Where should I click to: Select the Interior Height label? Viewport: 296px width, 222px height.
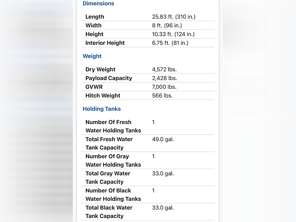click(105, 43)
